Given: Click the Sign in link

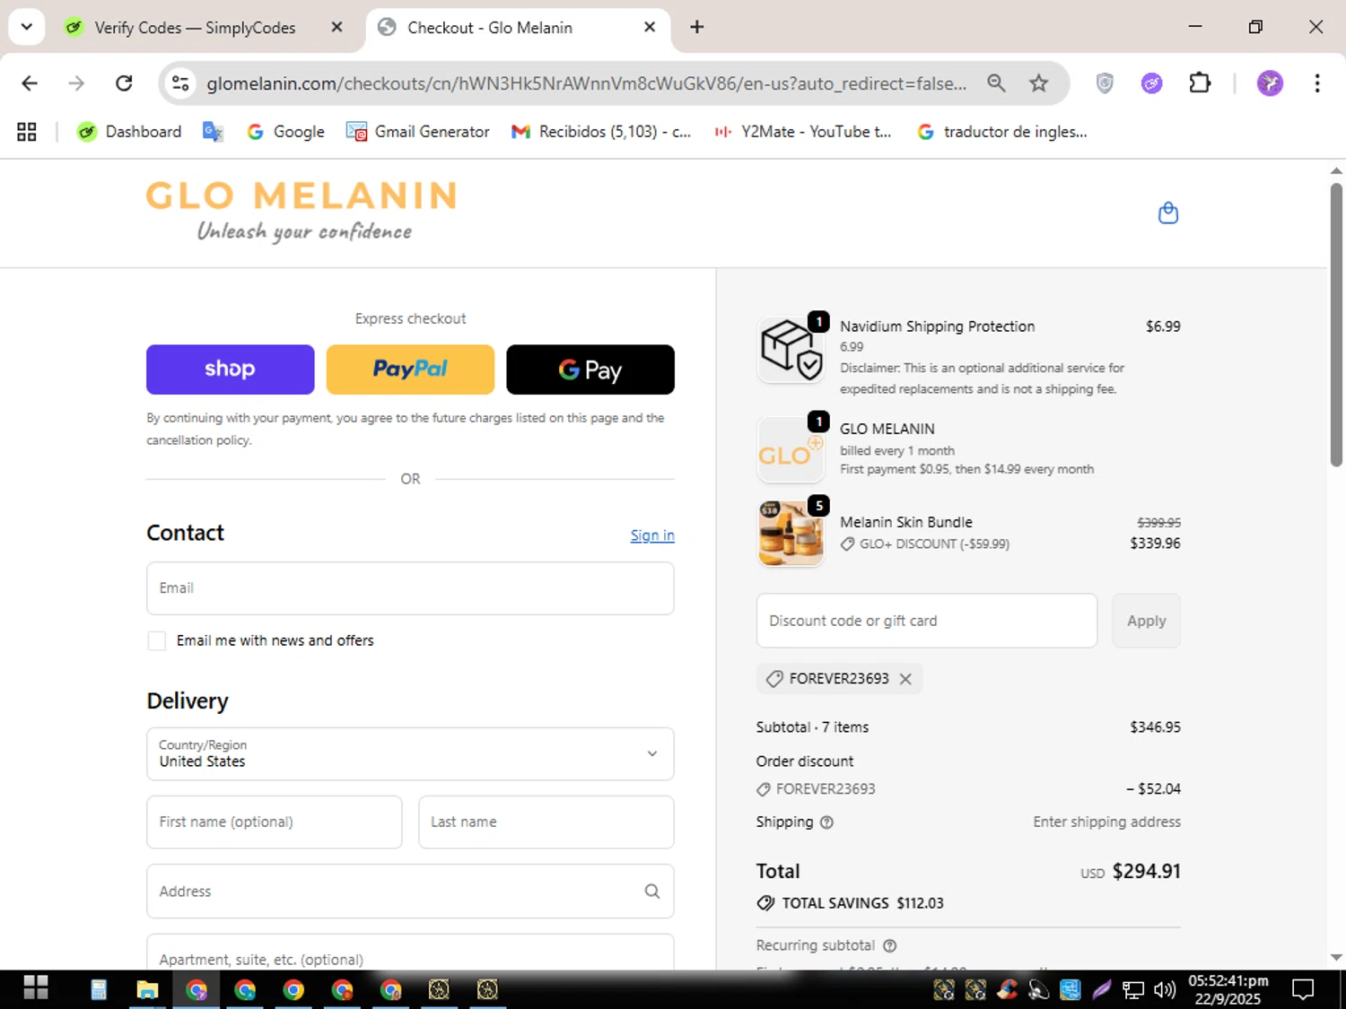Looking at the screenshot, I should (x=652, y=535).
